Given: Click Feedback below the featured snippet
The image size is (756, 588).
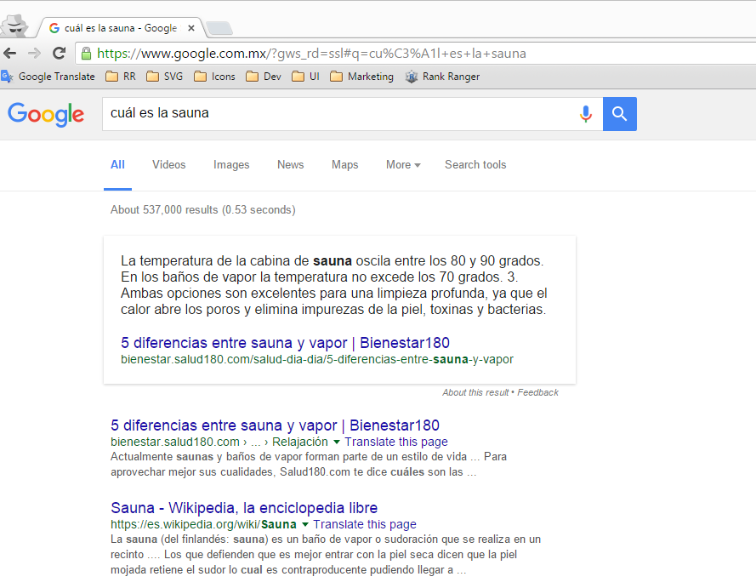Looking at the screenshot, I should point(537,392).
